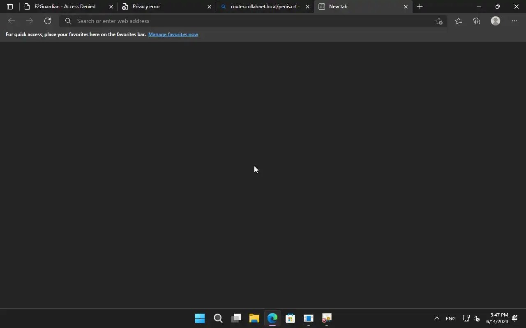Open the clock showing 3:47 PM
This screenshot has width=526, height=328.
pyautogui.click(x=497, y=318)
